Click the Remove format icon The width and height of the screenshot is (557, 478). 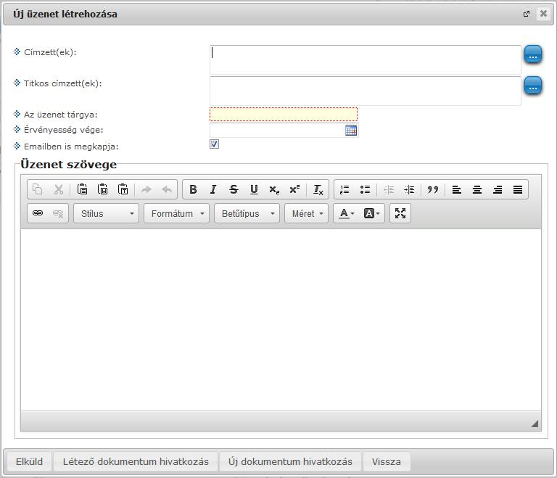318,189
